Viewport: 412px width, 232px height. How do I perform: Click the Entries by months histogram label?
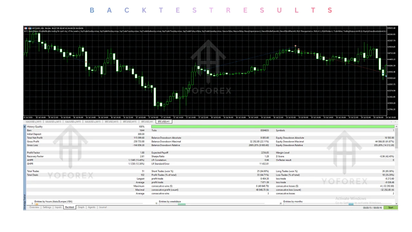click(293, 202)
